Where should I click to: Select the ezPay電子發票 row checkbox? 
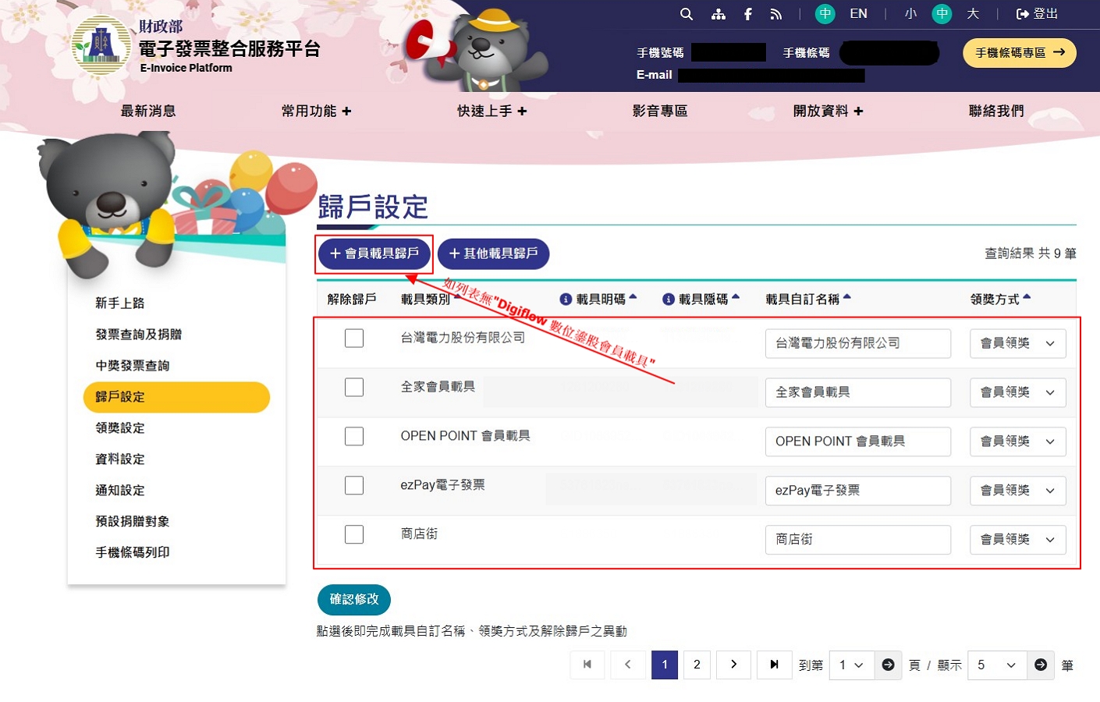click(354, 485)
